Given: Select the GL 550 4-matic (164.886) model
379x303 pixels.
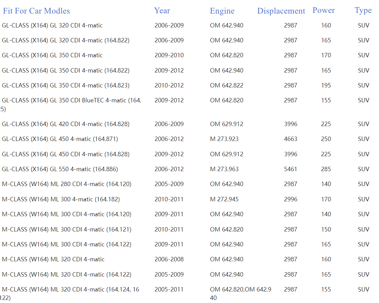Looking at the screenshot, I should (60, 169).
